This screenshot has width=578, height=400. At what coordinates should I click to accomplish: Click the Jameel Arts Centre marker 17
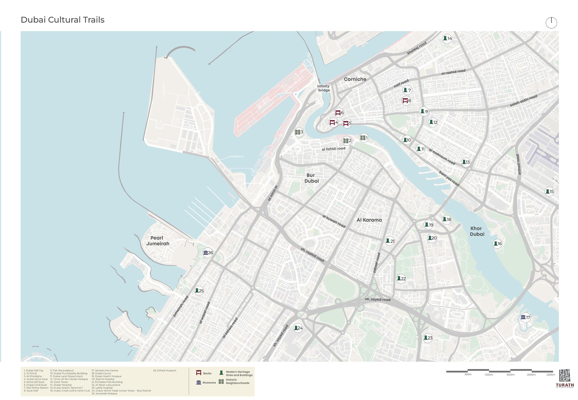tap(525, 317)
